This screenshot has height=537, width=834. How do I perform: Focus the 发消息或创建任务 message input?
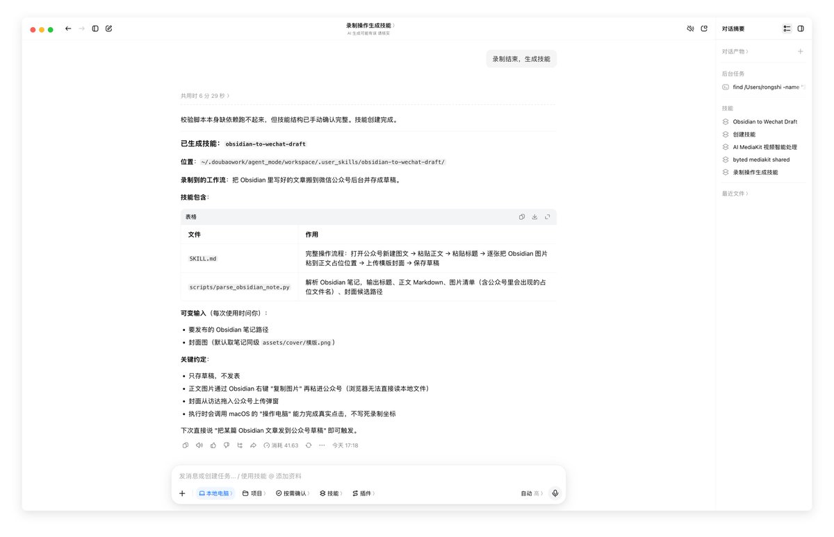(368, 476)
